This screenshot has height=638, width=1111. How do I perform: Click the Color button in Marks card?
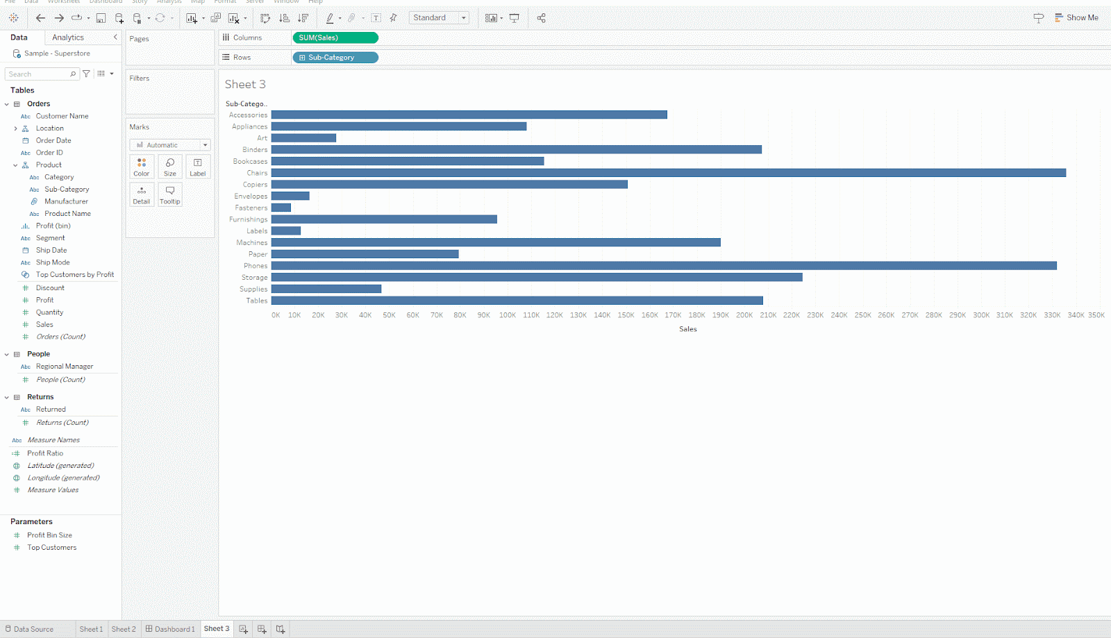(142, 167)
